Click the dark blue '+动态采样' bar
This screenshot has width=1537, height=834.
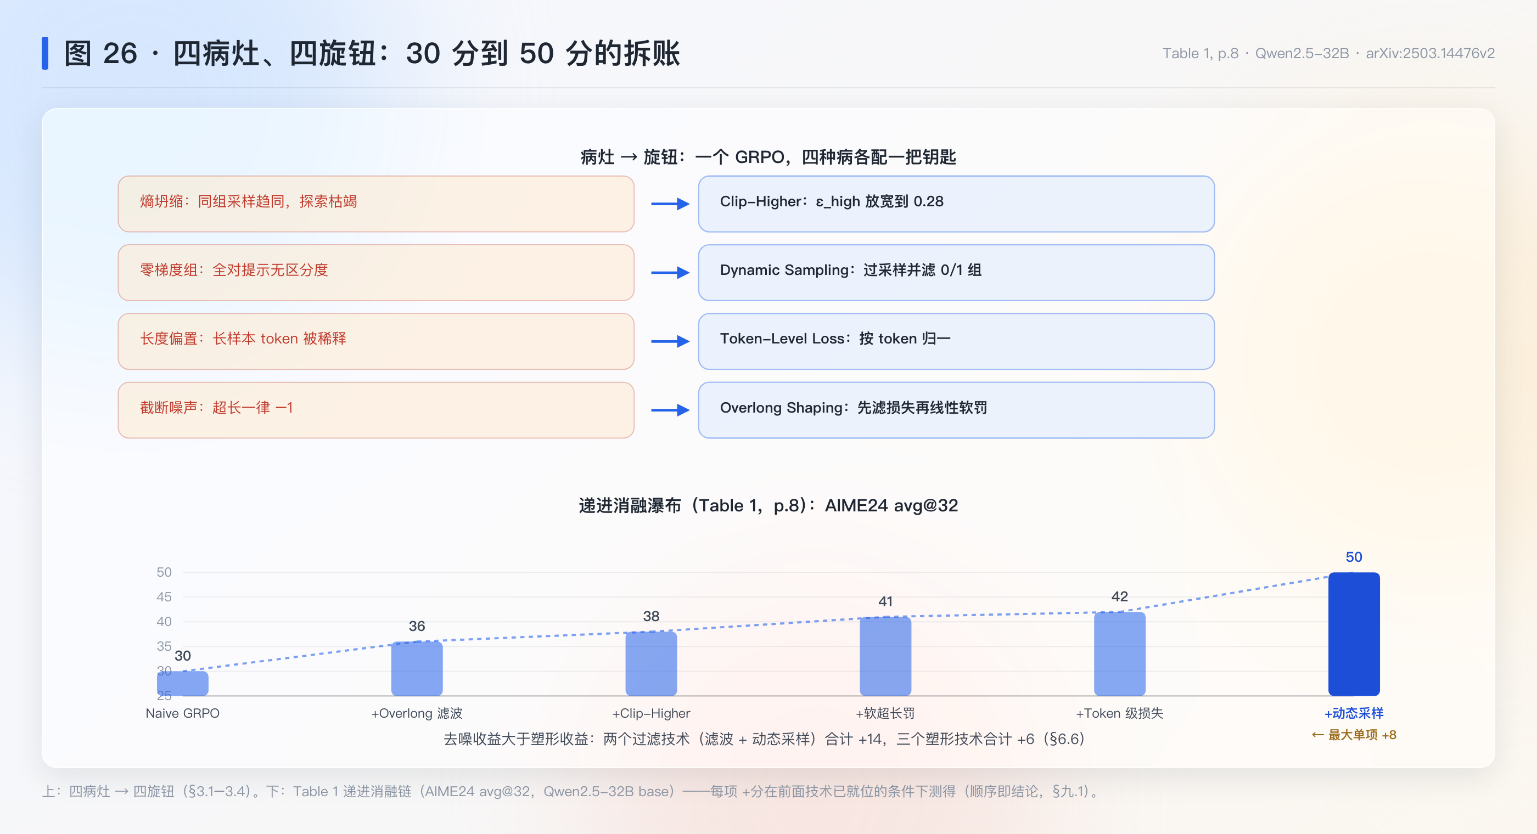[1354, 634]
